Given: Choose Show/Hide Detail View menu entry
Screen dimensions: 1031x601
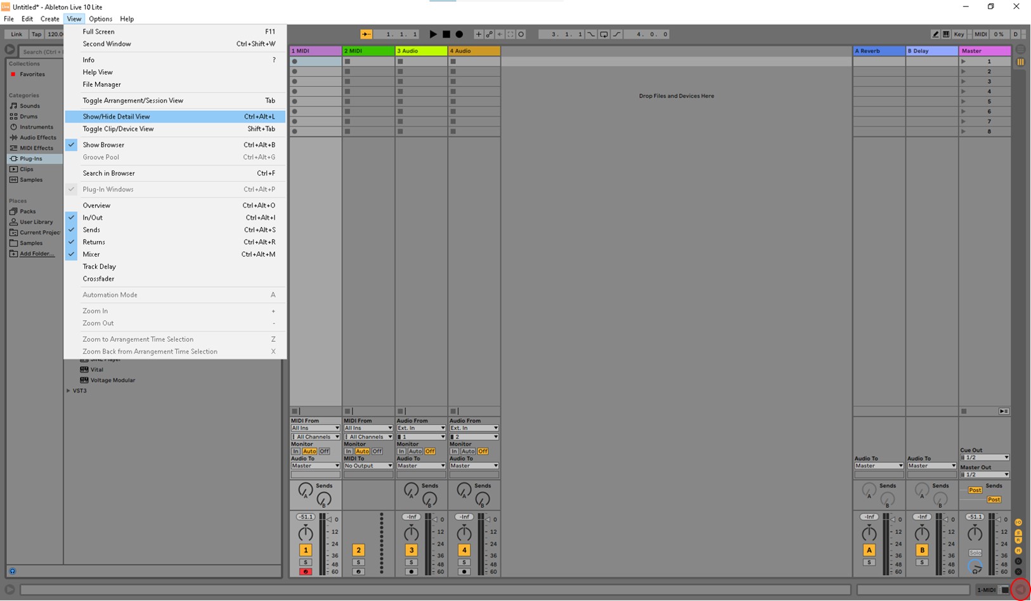Looking at the screenshot, I should click(175, 117).
